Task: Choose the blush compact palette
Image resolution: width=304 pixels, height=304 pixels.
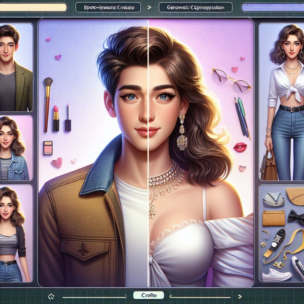Action: click(x=48, y=147)
